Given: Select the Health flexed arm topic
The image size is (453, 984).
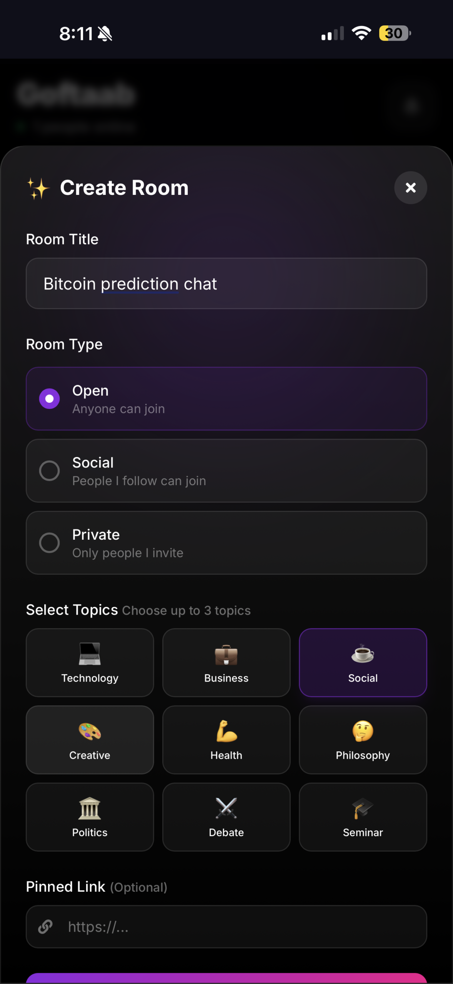Looking at the screenshot, I should point(226,740).
